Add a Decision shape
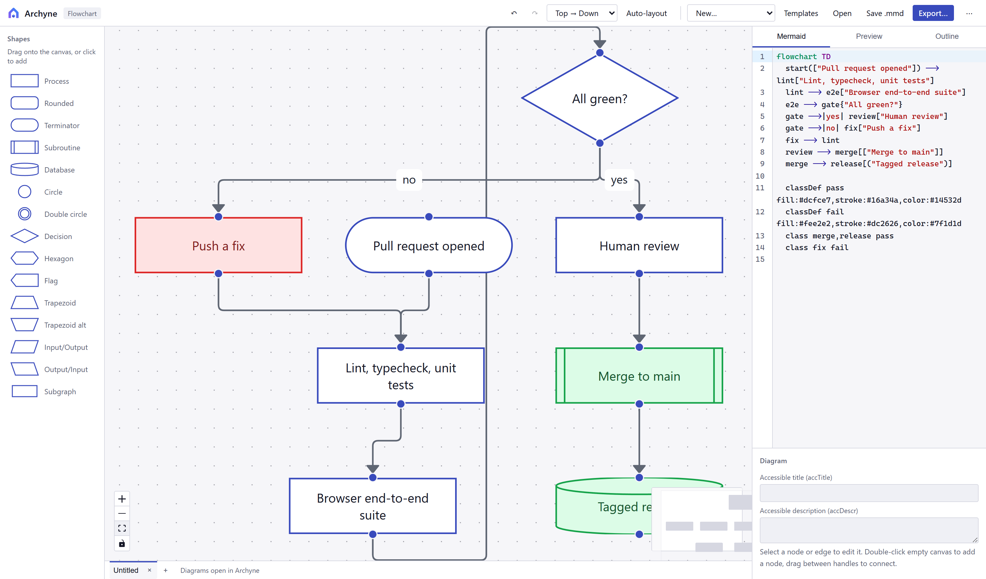 click(x=52, y=236)
